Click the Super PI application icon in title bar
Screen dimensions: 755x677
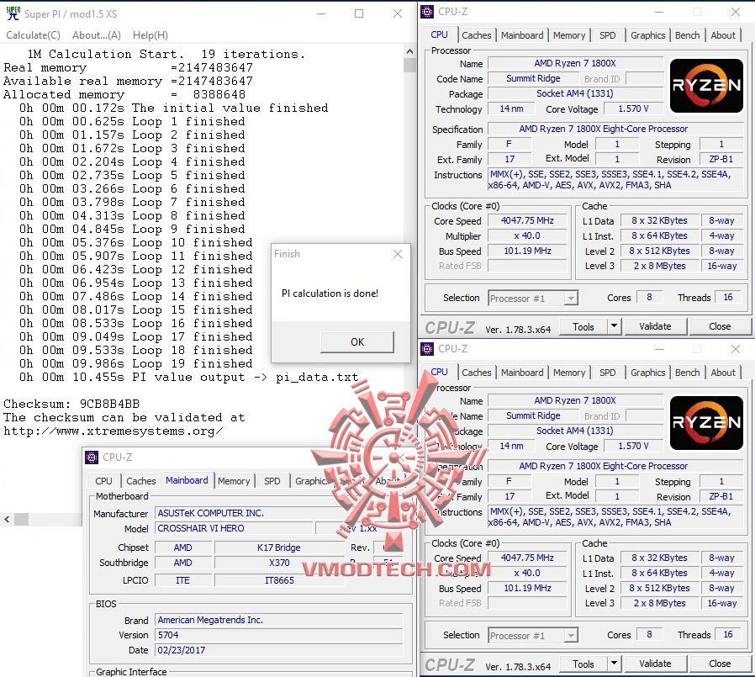coord(12,13)
